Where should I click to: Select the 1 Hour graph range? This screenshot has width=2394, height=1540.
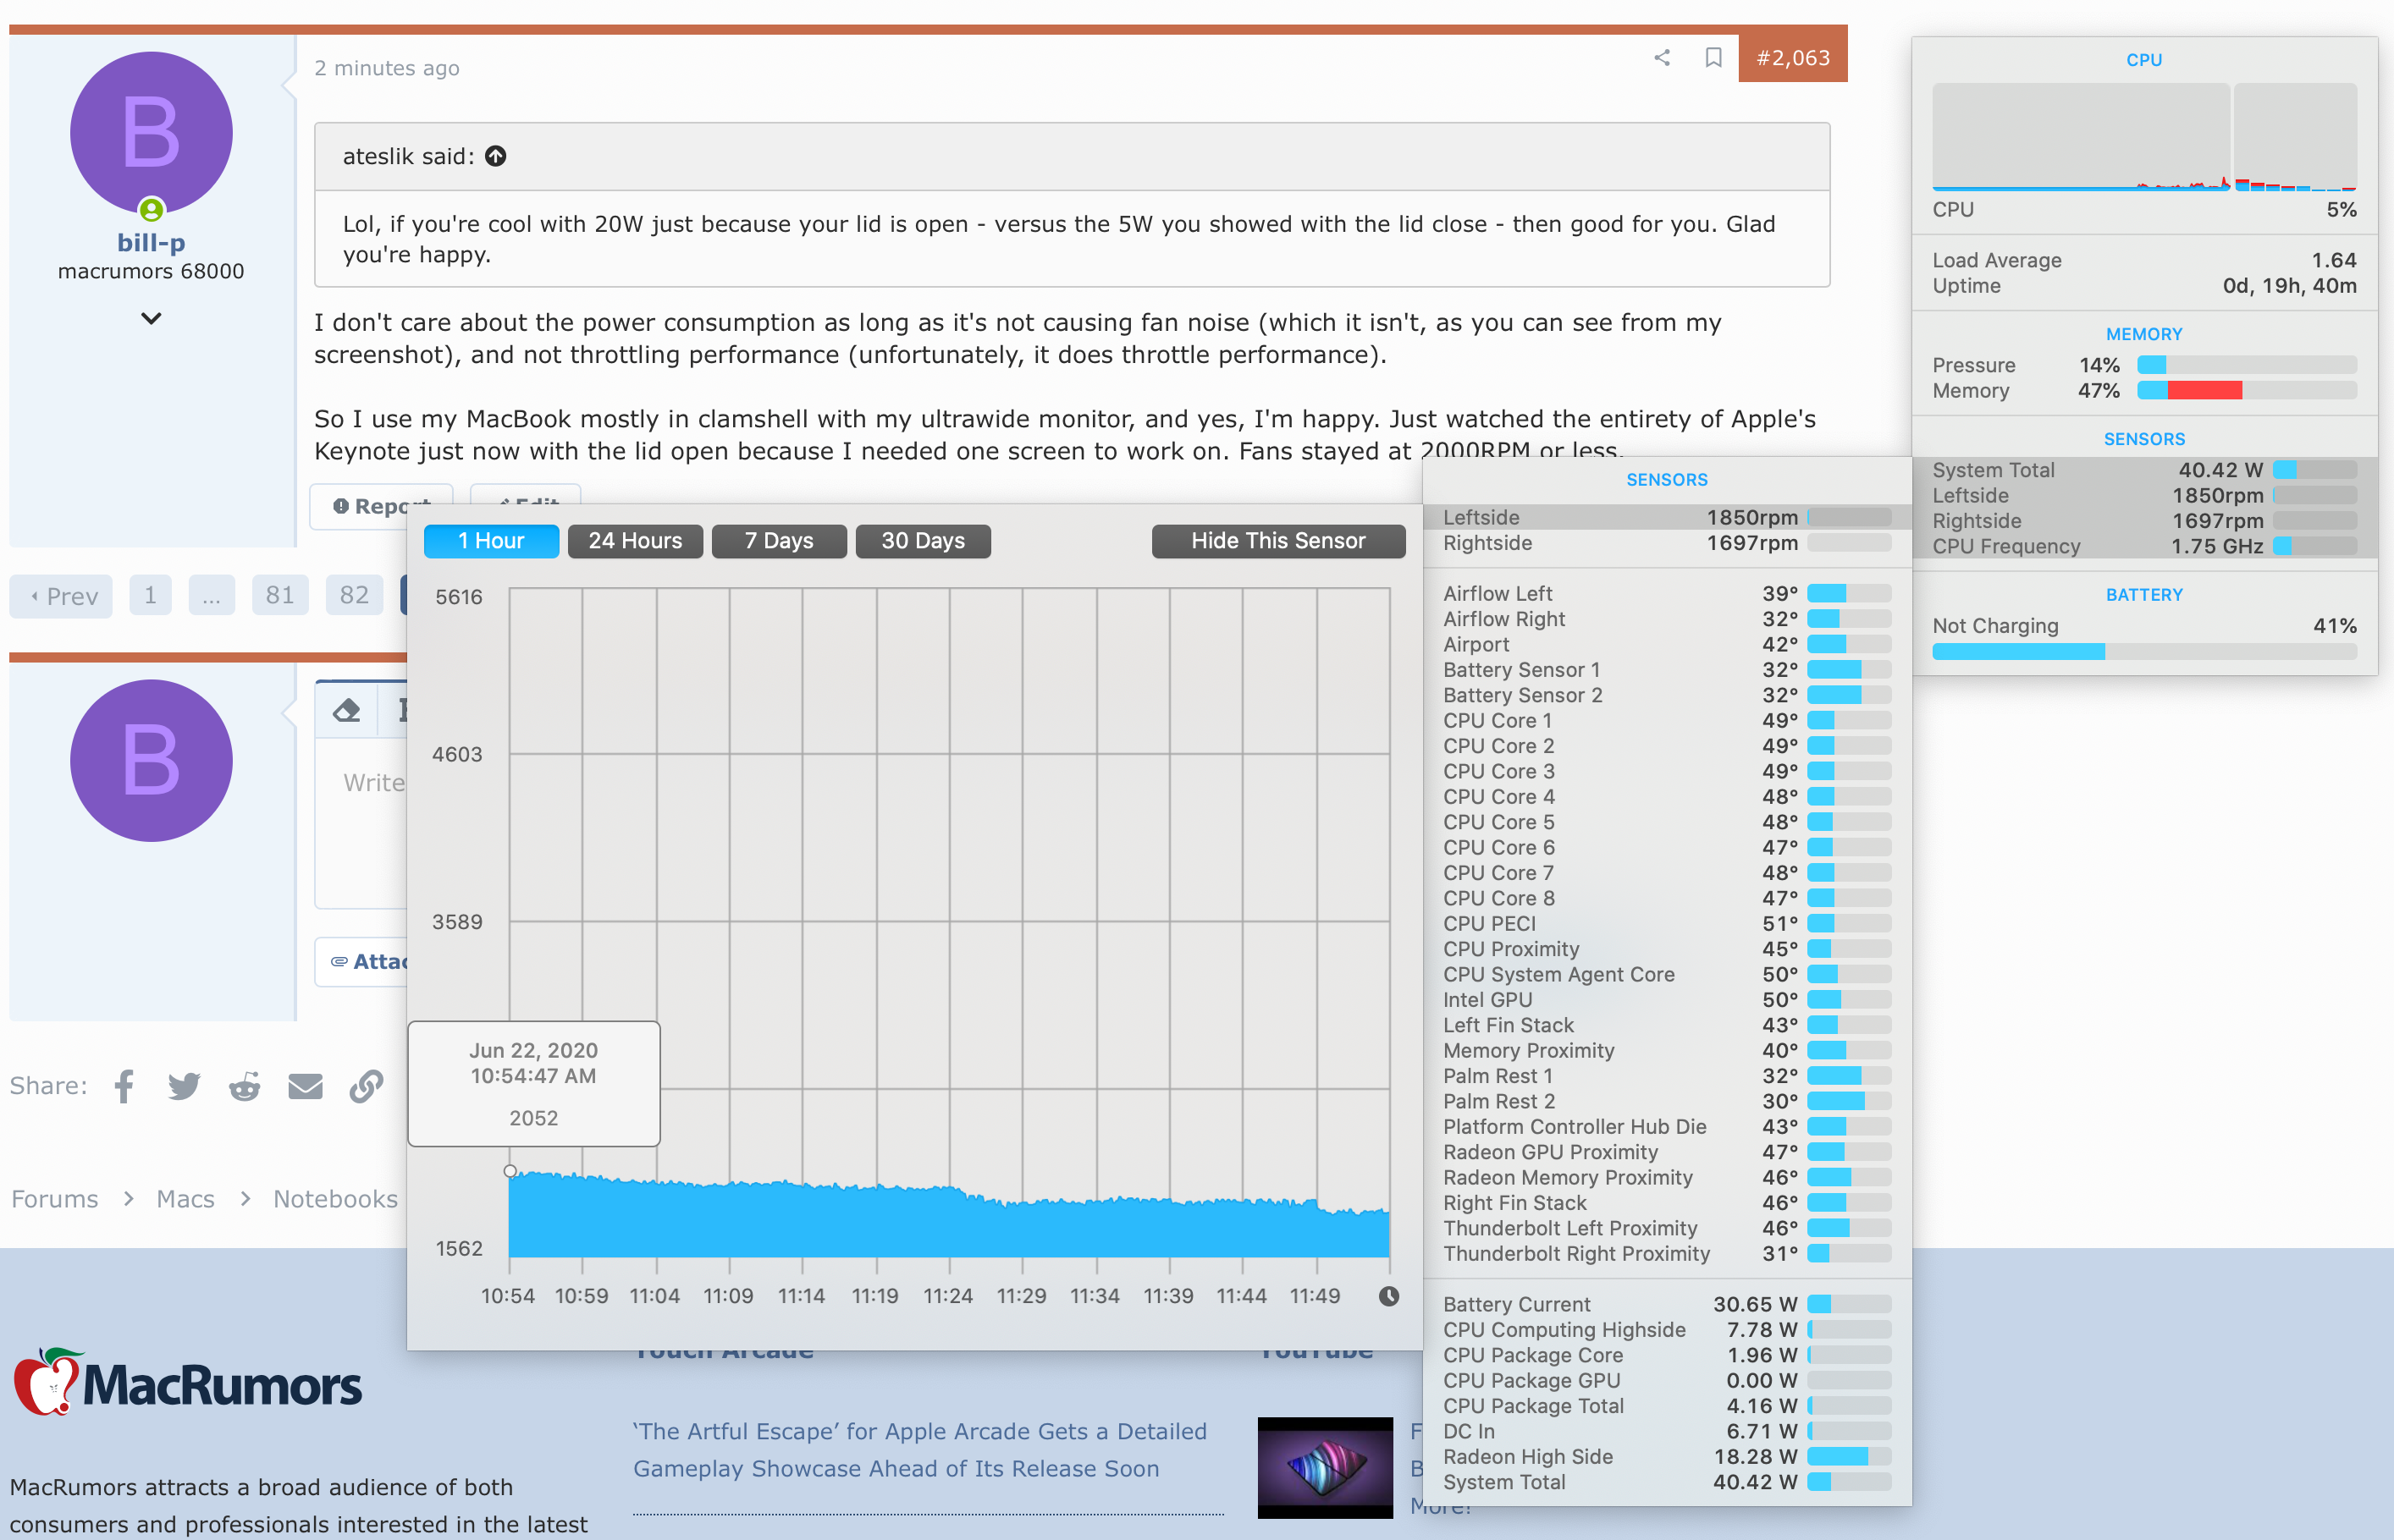tap(491, 541)
